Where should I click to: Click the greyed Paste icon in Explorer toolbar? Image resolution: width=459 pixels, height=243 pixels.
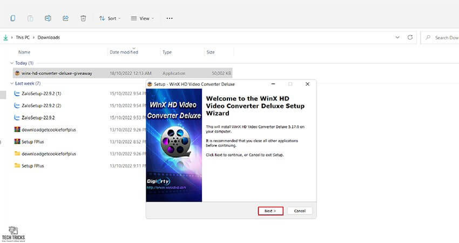pos(30,18)
